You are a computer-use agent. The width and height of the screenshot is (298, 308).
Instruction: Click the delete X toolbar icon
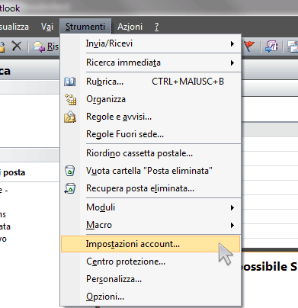(17, 46)
